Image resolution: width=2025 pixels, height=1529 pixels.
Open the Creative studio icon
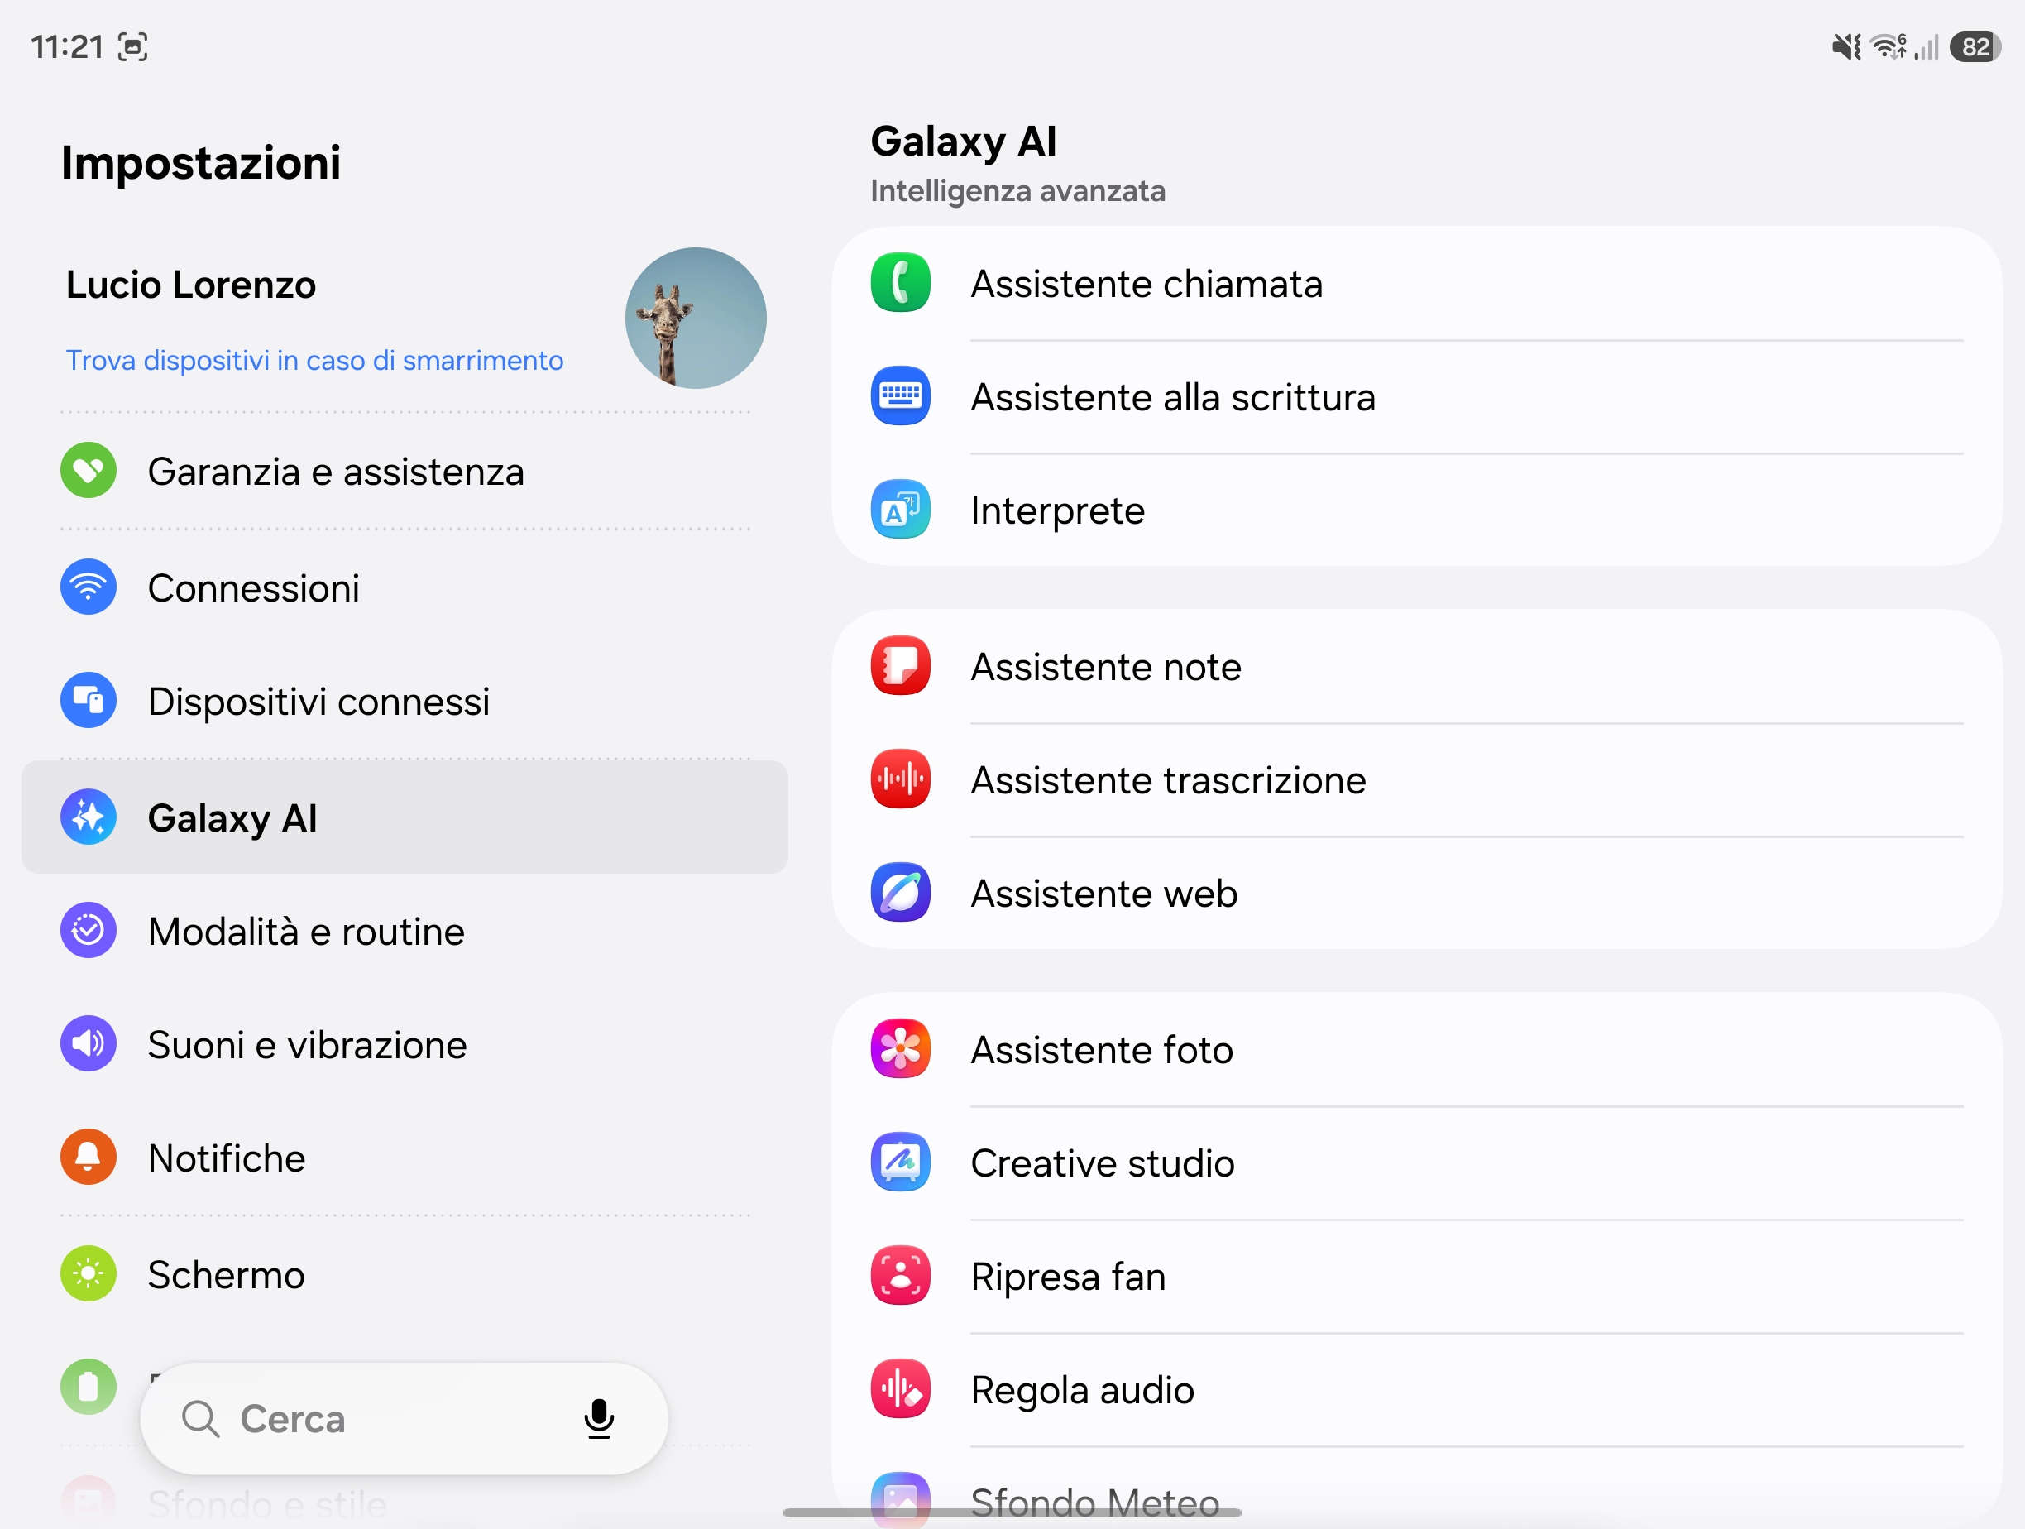(900, 1162)
